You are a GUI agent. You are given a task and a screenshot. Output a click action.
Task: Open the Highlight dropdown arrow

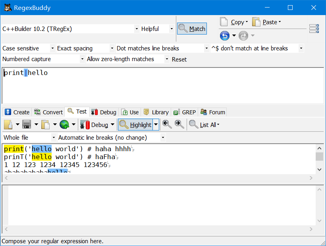coord(156,125)
